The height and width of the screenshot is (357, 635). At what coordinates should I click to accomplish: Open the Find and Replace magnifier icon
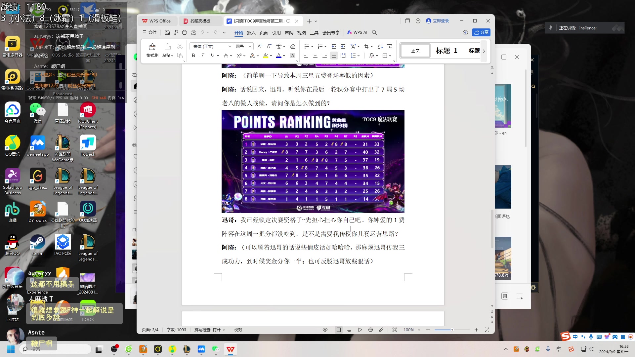pos(374,32)
